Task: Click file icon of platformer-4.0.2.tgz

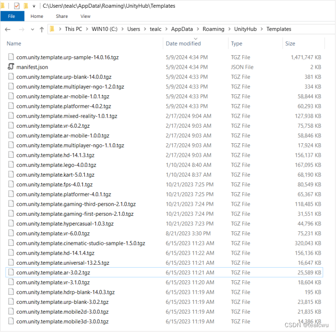Action: tap(11, 106)
